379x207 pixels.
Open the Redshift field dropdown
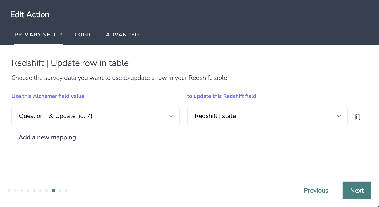(x=267, y=116)
